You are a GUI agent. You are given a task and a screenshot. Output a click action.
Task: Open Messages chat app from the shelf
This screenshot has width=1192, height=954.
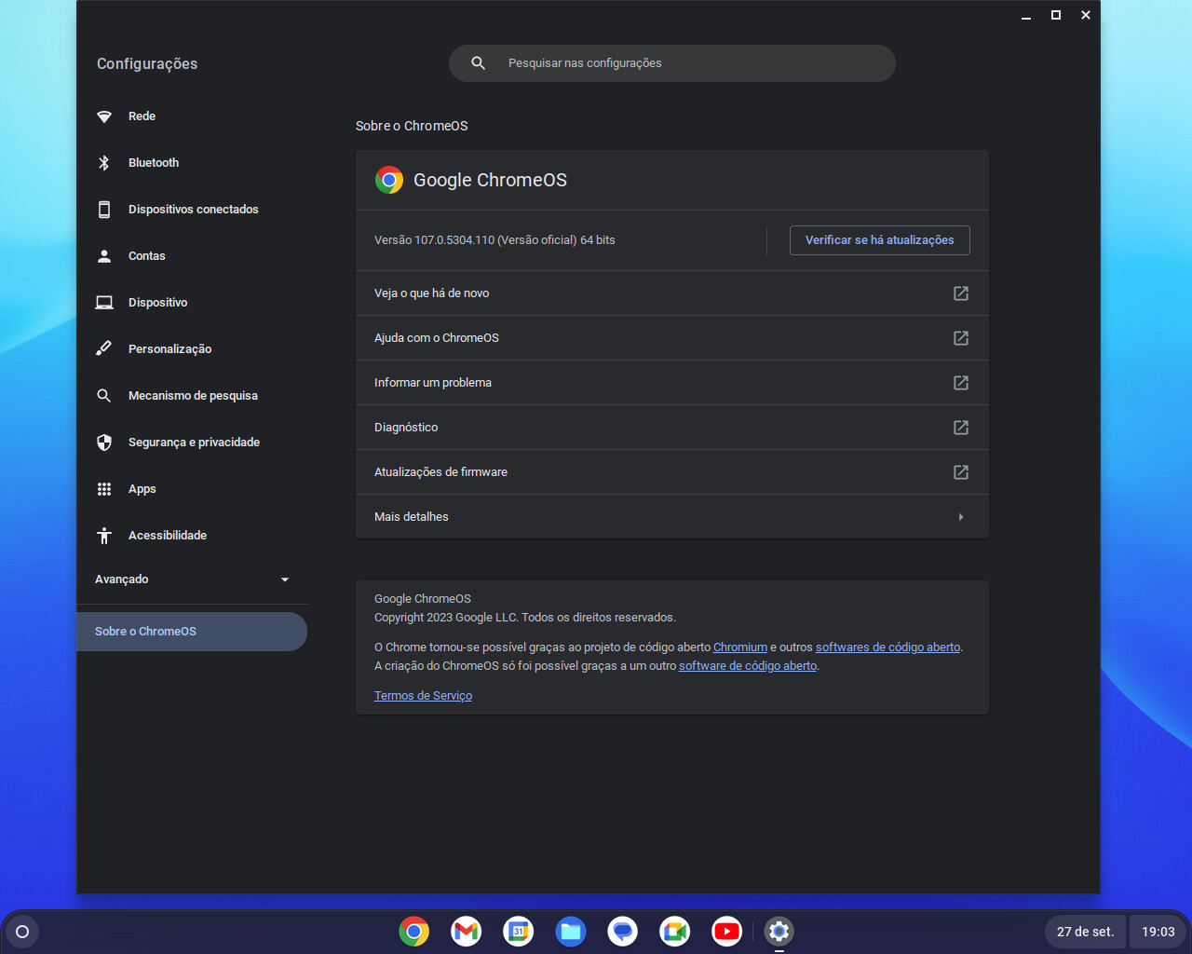[x=623, y=932]
